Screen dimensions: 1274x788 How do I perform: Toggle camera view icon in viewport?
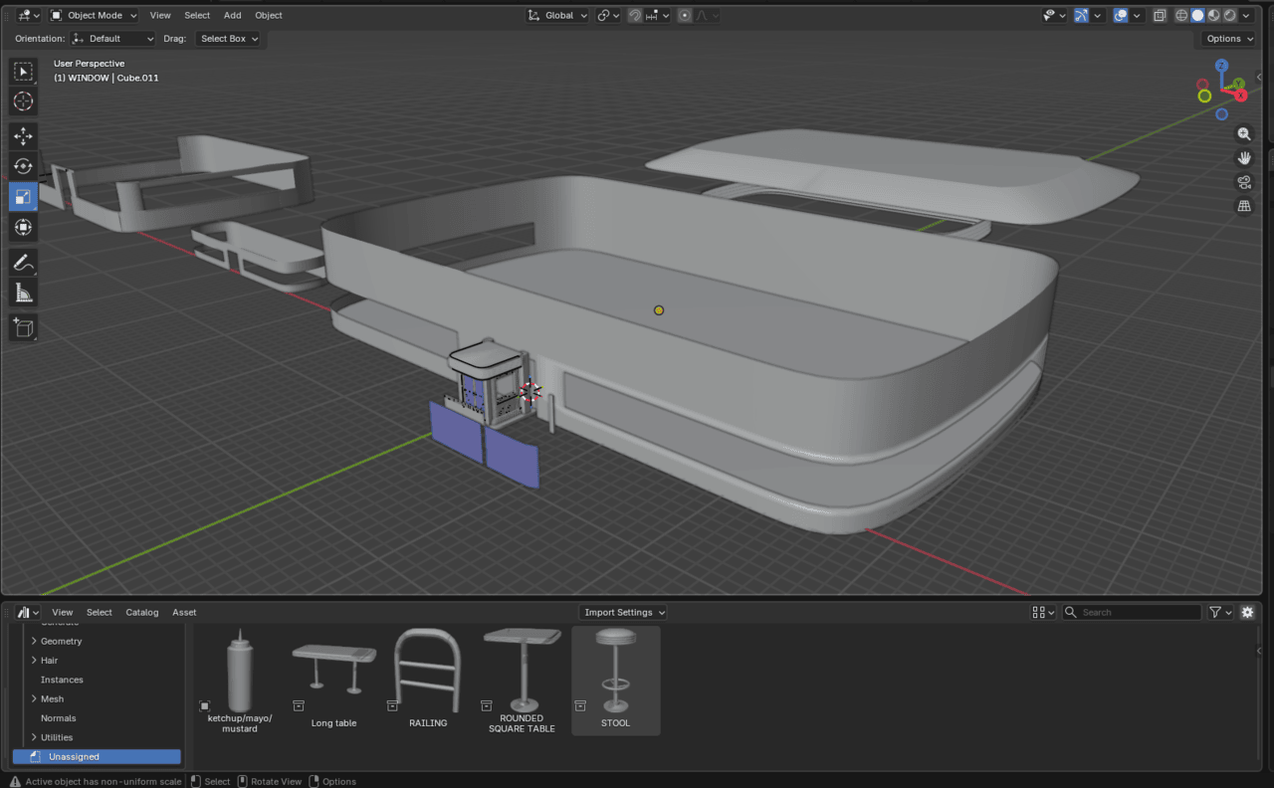(1244, 182)
